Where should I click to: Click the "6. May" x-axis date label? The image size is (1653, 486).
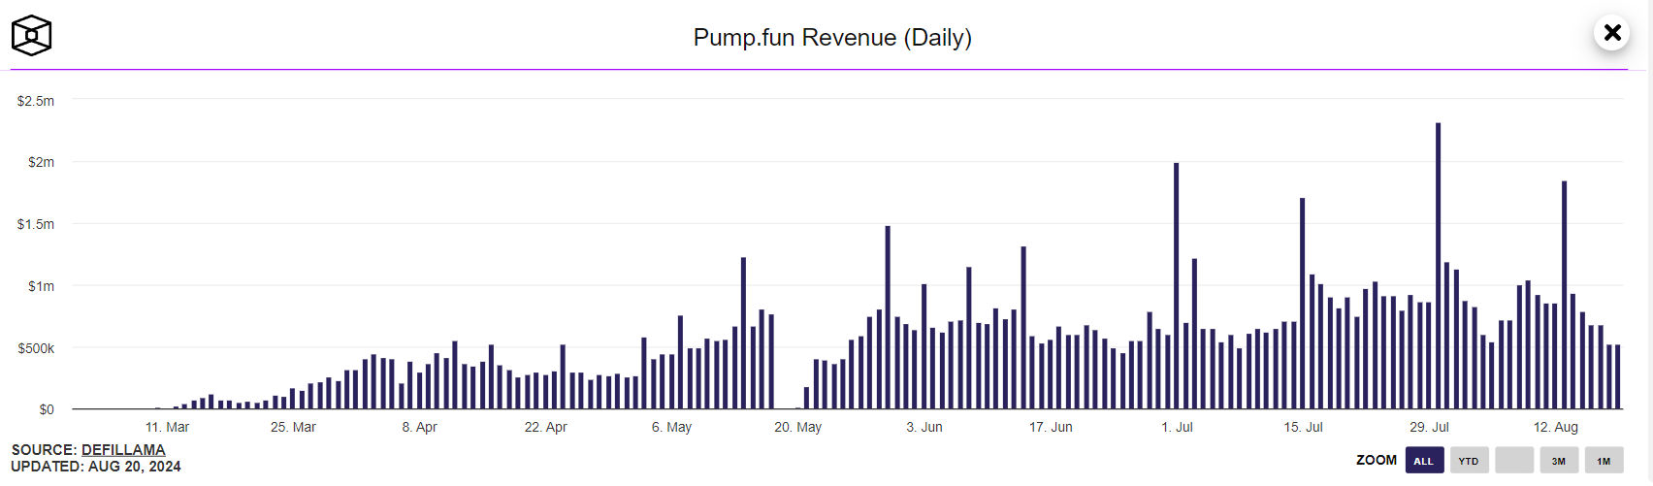671,427
